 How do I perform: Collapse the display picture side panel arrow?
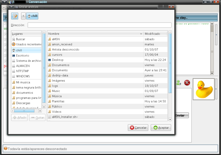click(x=216, y=89)
